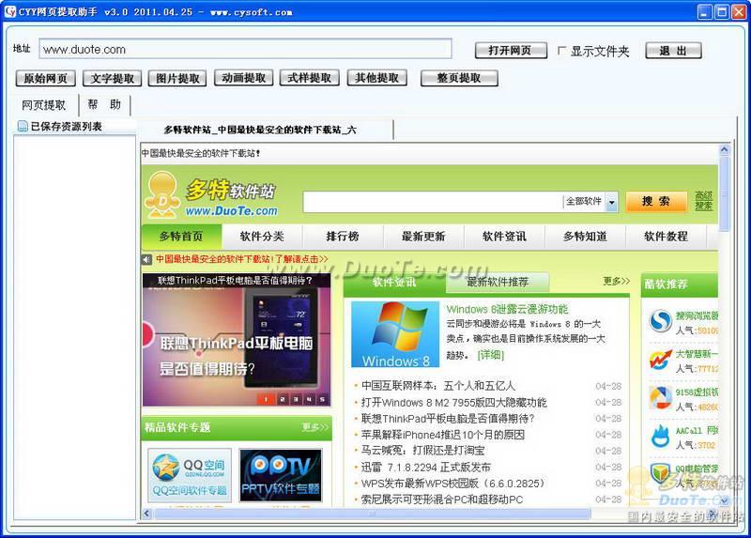Screen dimensions: 751x538
Task: Open the 多特知道 nav item
Action: pyautogui.click(x=585, y=237)
